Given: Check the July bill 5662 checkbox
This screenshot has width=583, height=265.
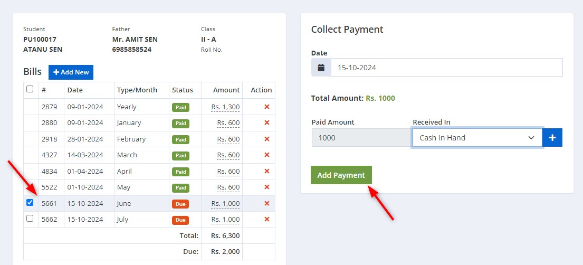Looking at the screenshot, I should point(30,219).
